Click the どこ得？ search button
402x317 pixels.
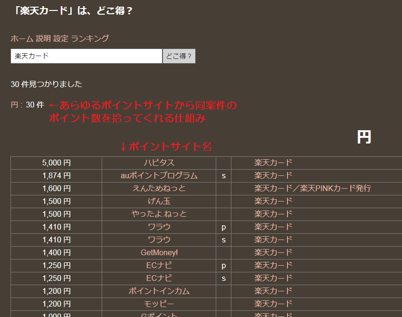coord(179,56)
